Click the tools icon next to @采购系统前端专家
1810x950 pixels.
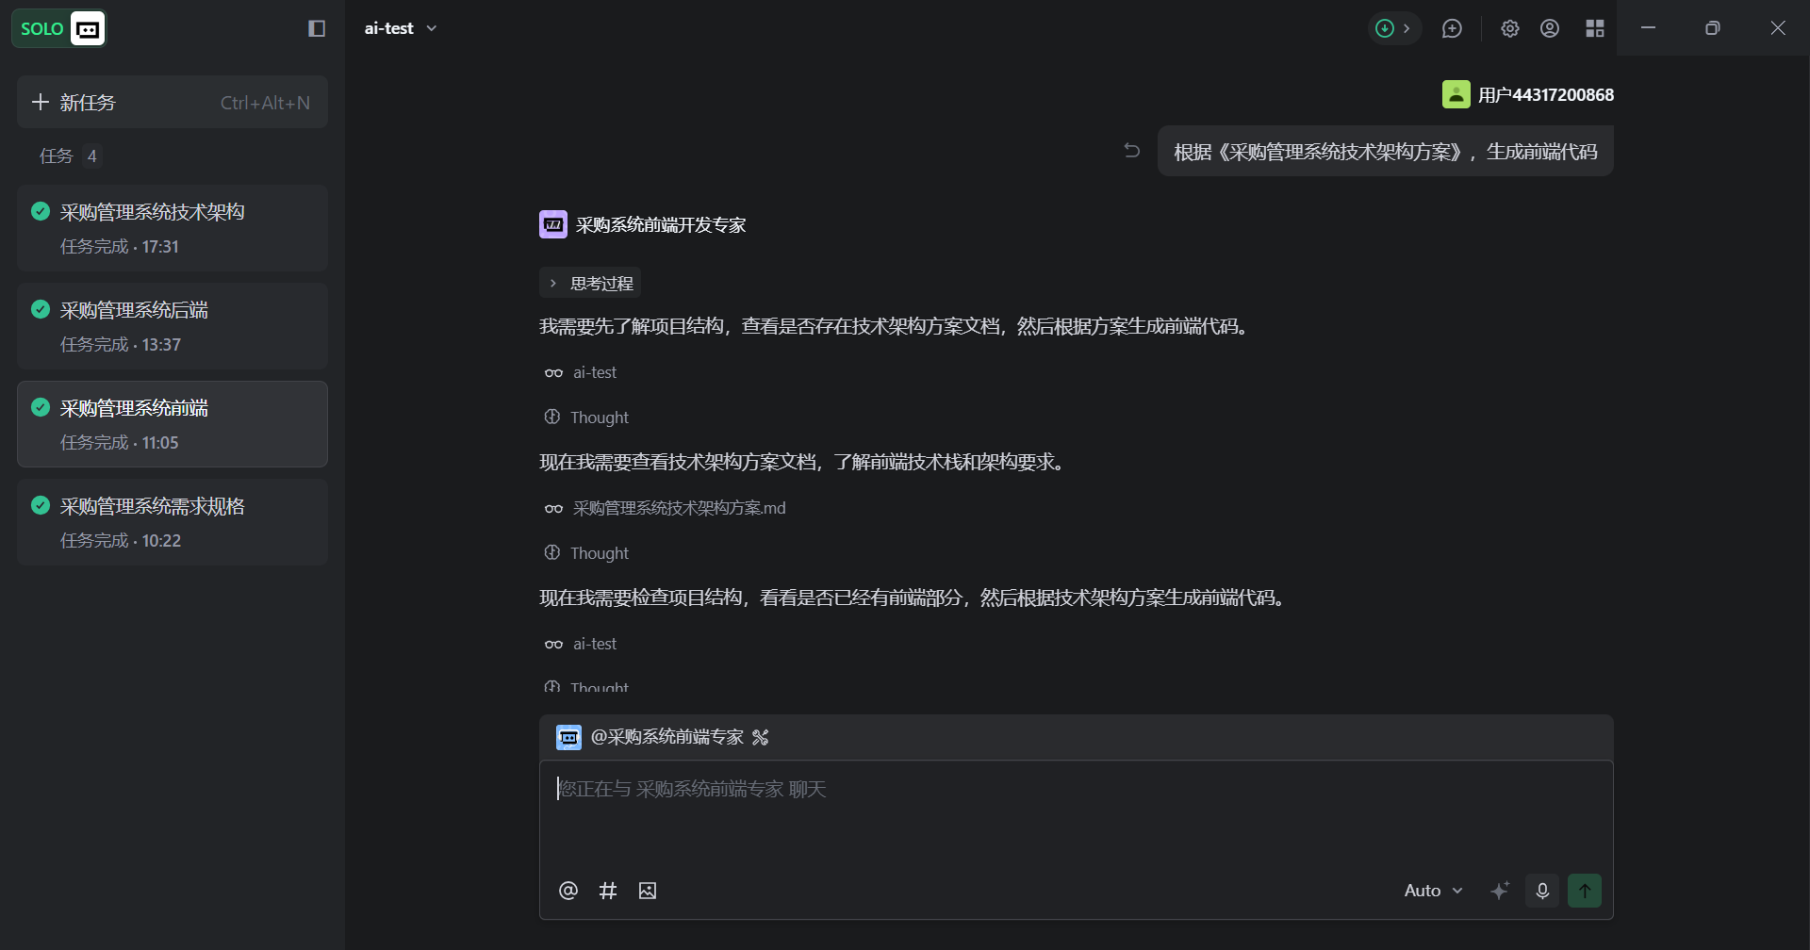[x=761, y=737]
